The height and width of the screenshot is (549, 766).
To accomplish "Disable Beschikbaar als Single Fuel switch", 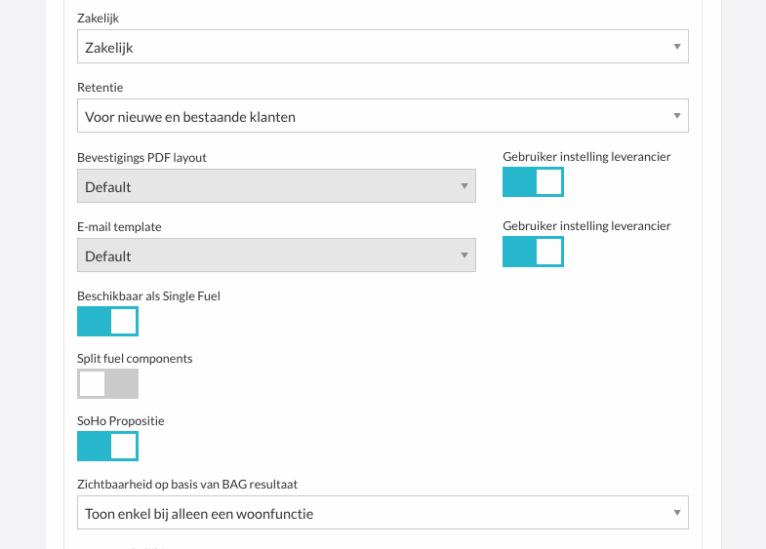I will pos(107,322).
